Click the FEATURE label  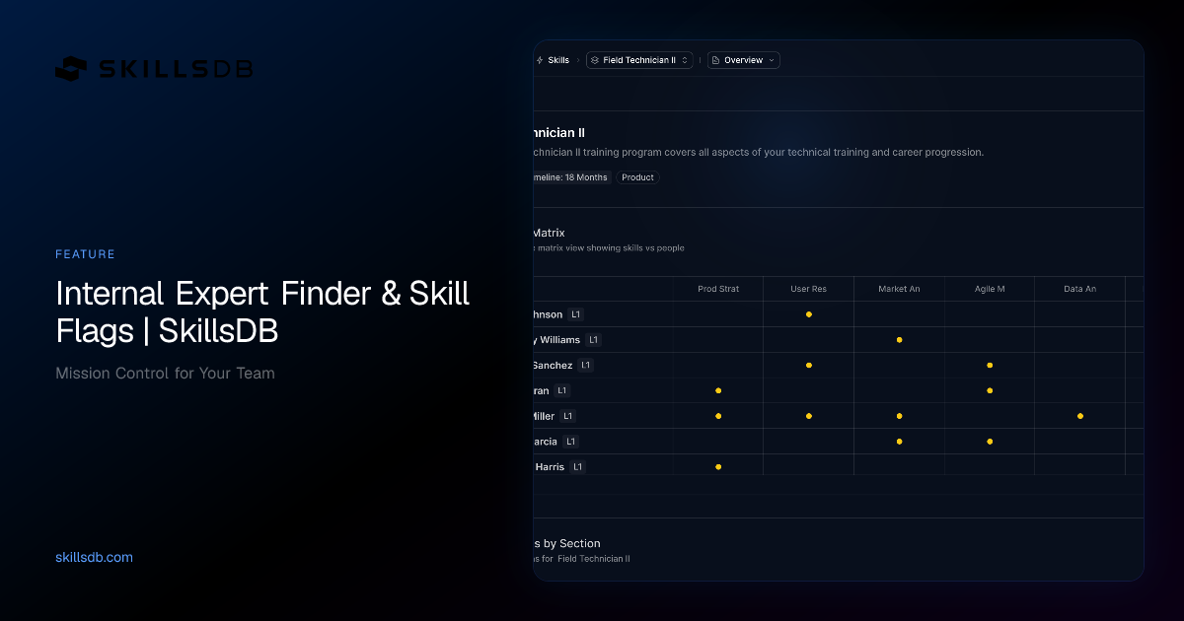tap(85, 254)
